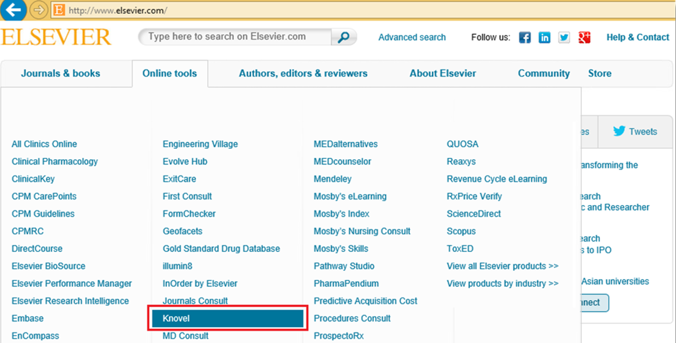Click the Twitter bird icon in Tweets tab
Viewport: 676px width, 343px height.
[619, 131]
